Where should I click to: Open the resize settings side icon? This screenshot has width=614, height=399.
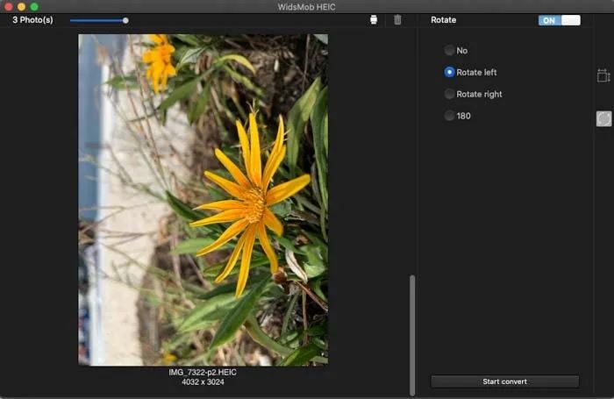click(x=603, y=75)
